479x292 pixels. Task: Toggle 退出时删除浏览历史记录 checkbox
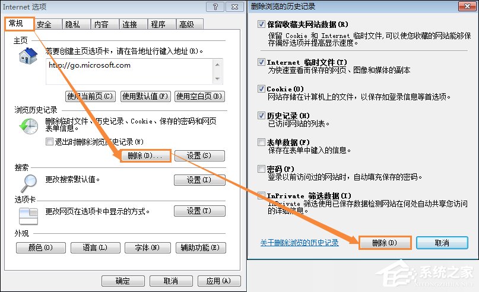click(x=49, y=142)
